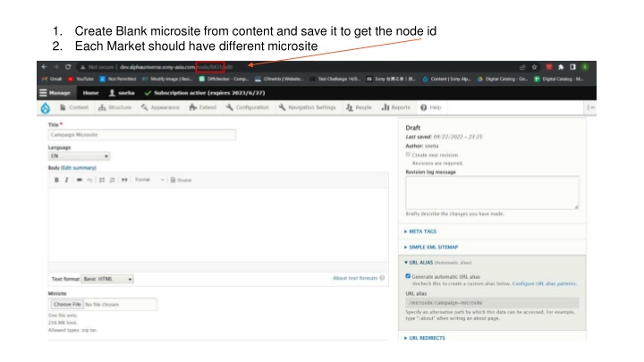Viewport: 644px width, 362px height.
Task: Open the Language dropdown
Action: tap(79, 156)
